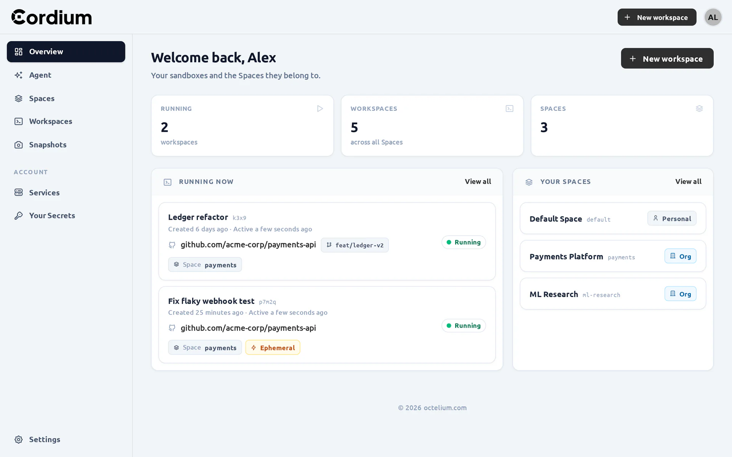732x457 pixels.
Task: Click layers icon in Spaces stat card
Action: (x=699, y=109)
